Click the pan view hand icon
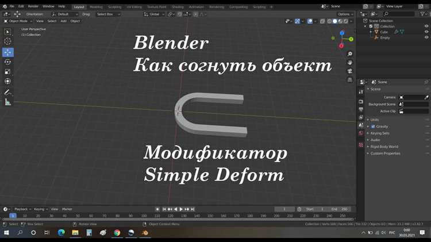The height and width of the screenshot is (242, 431). [349, 63]
